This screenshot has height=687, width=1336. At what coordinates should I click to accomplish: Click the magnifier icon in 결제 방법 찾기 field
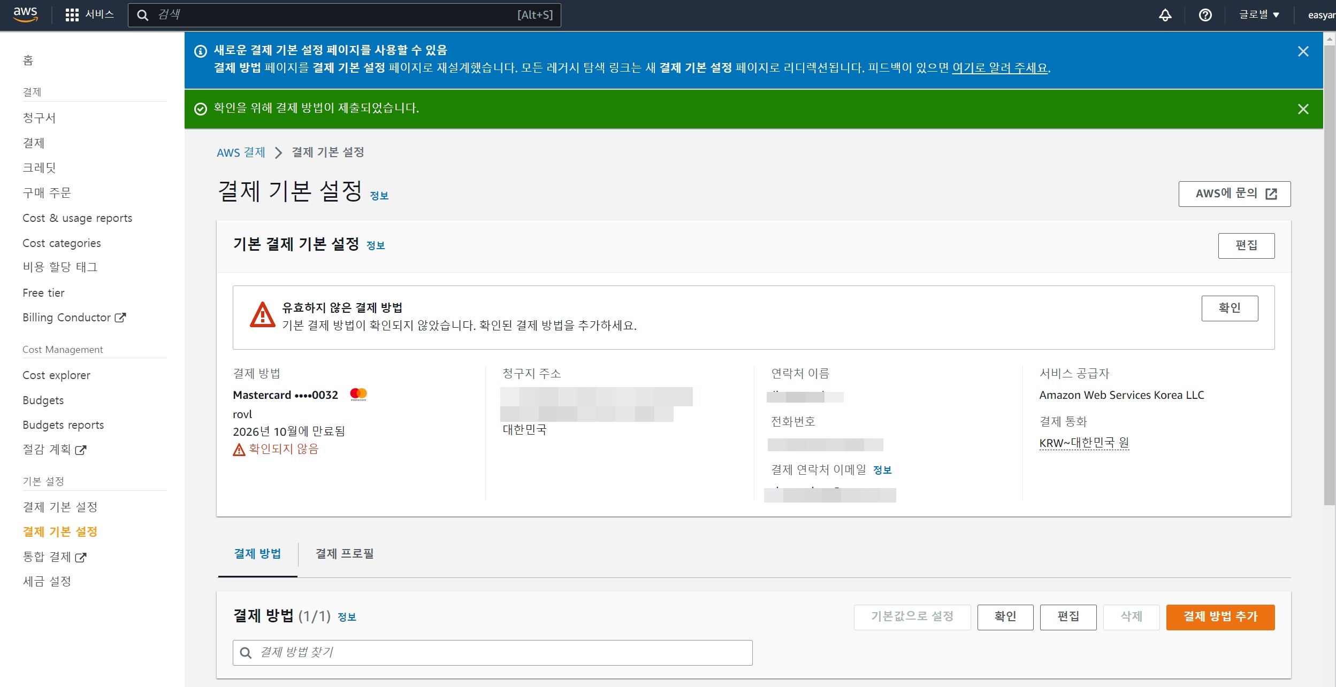click(x=246, y=653)
